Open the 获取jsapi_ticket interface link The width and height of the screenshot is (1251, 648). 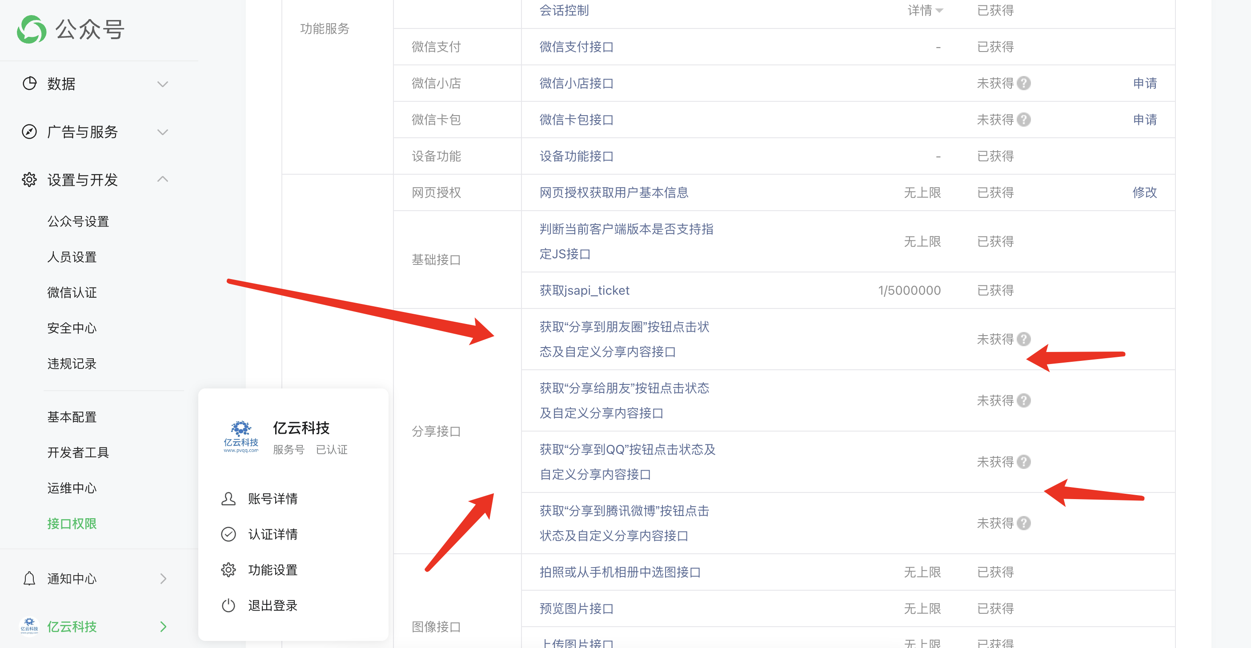pyautogui.click(x=584, y=290)
